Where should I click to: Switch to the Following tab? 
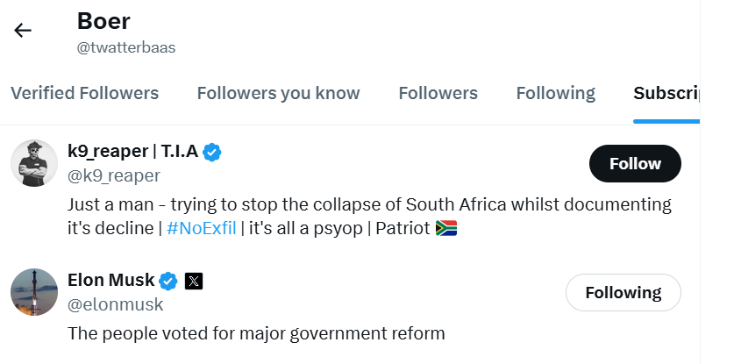point(556,93)
